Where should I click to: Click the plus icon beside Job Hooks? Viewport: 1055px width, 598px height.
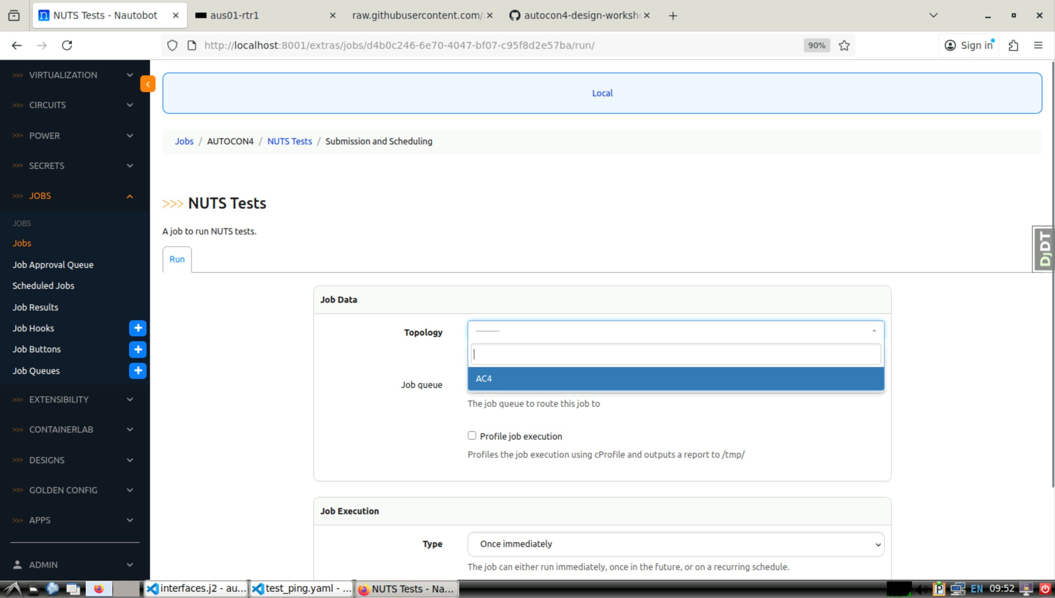(137, 328)
